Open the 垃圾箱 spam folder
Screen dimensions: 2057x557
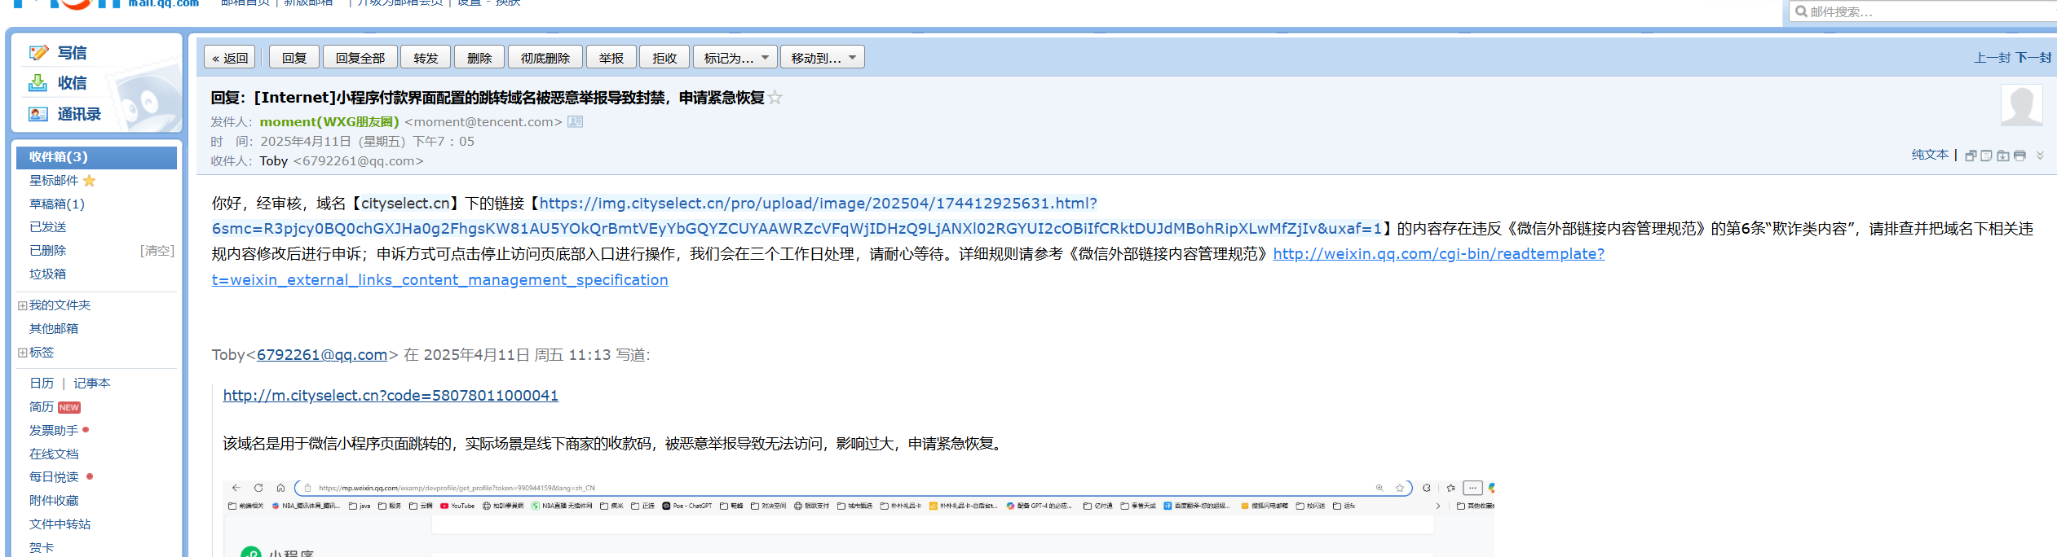coord(48,274)
